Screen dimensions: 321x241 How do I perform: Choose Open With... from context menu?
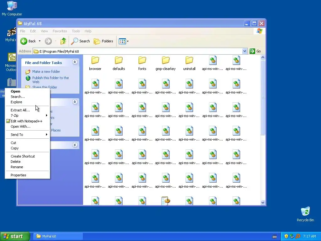(x=28, y=127)
